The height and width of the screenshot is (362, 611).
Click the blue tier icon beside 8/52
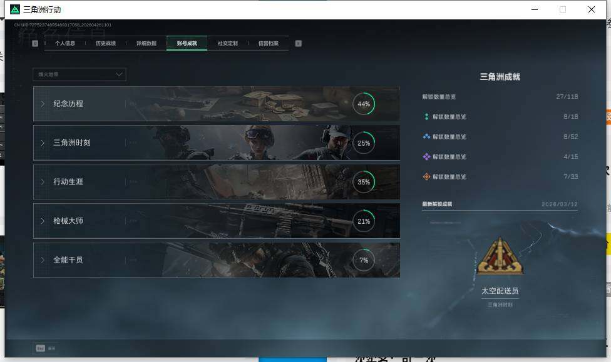(x=426, y=136)
